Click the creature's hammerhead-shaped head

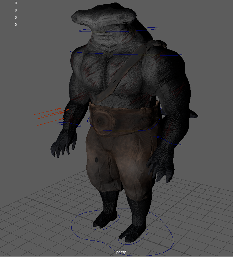(104, 16)
